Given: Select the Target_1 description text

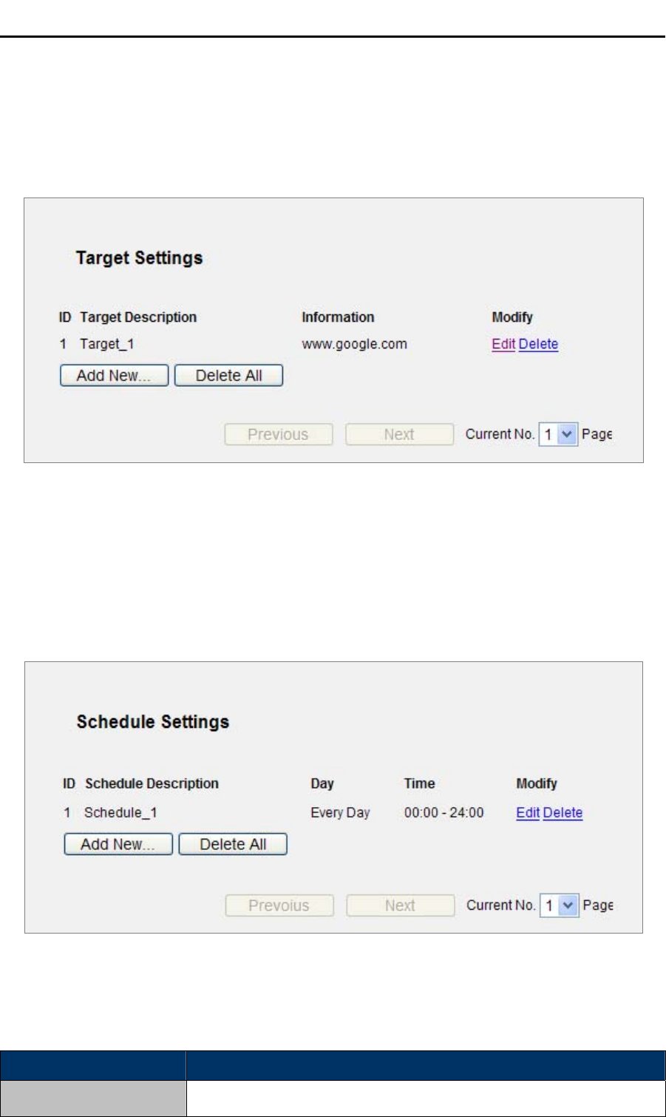Looking at the screenshot, I should pyautogui.click(x=107, y=344).
